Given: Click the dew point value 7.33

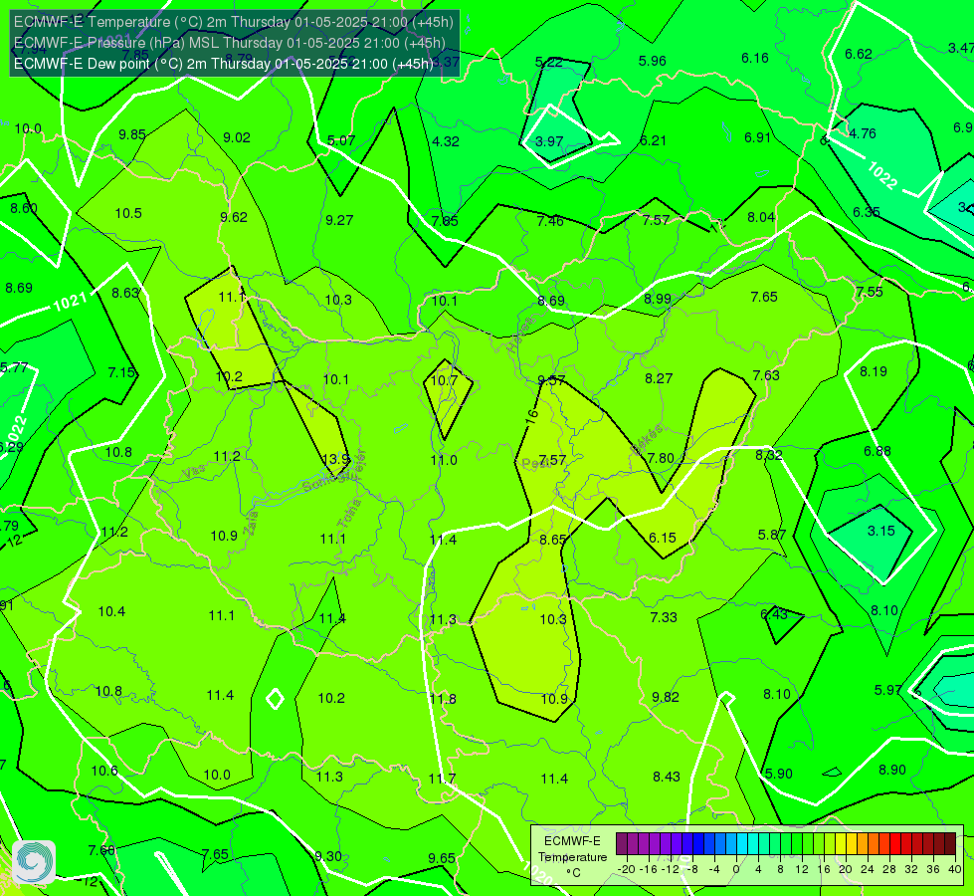Looking at the screenshot, I should coord(664,617).
